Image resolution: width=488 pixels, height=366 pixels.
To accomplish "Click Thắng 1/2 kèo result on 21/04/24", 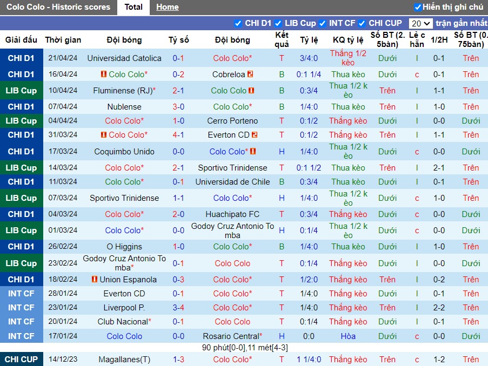I will coord(348,58).
